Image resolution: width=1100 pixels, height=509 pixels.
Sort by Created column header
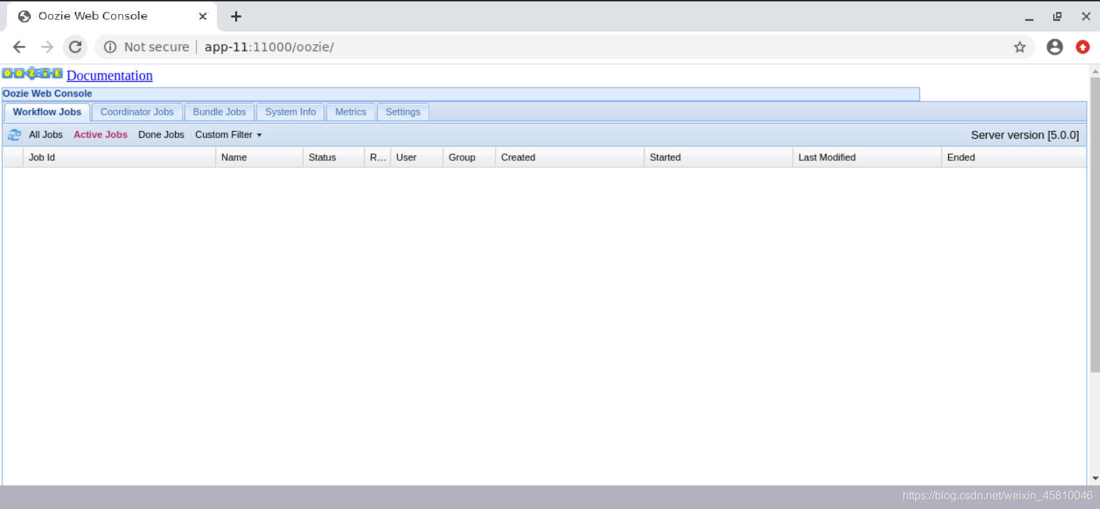pyautogui.click(x=570, y=158)
